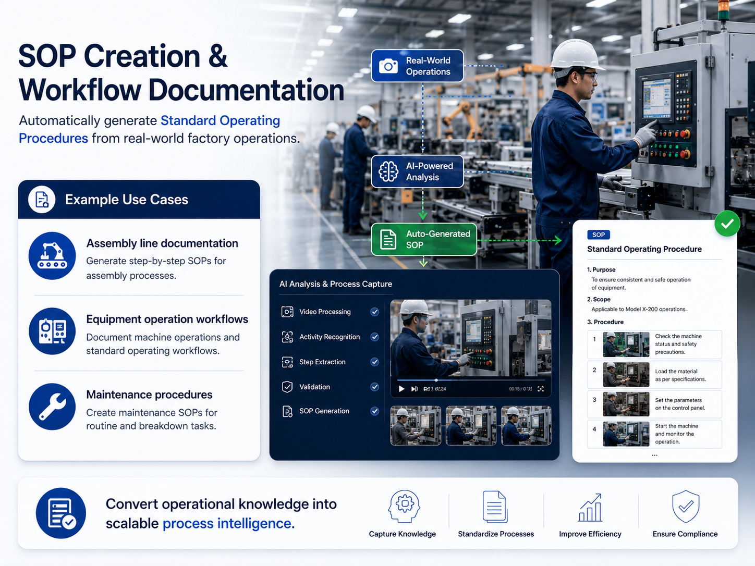
Task: Click the video progress bar
Action: (x=470, y=380)
